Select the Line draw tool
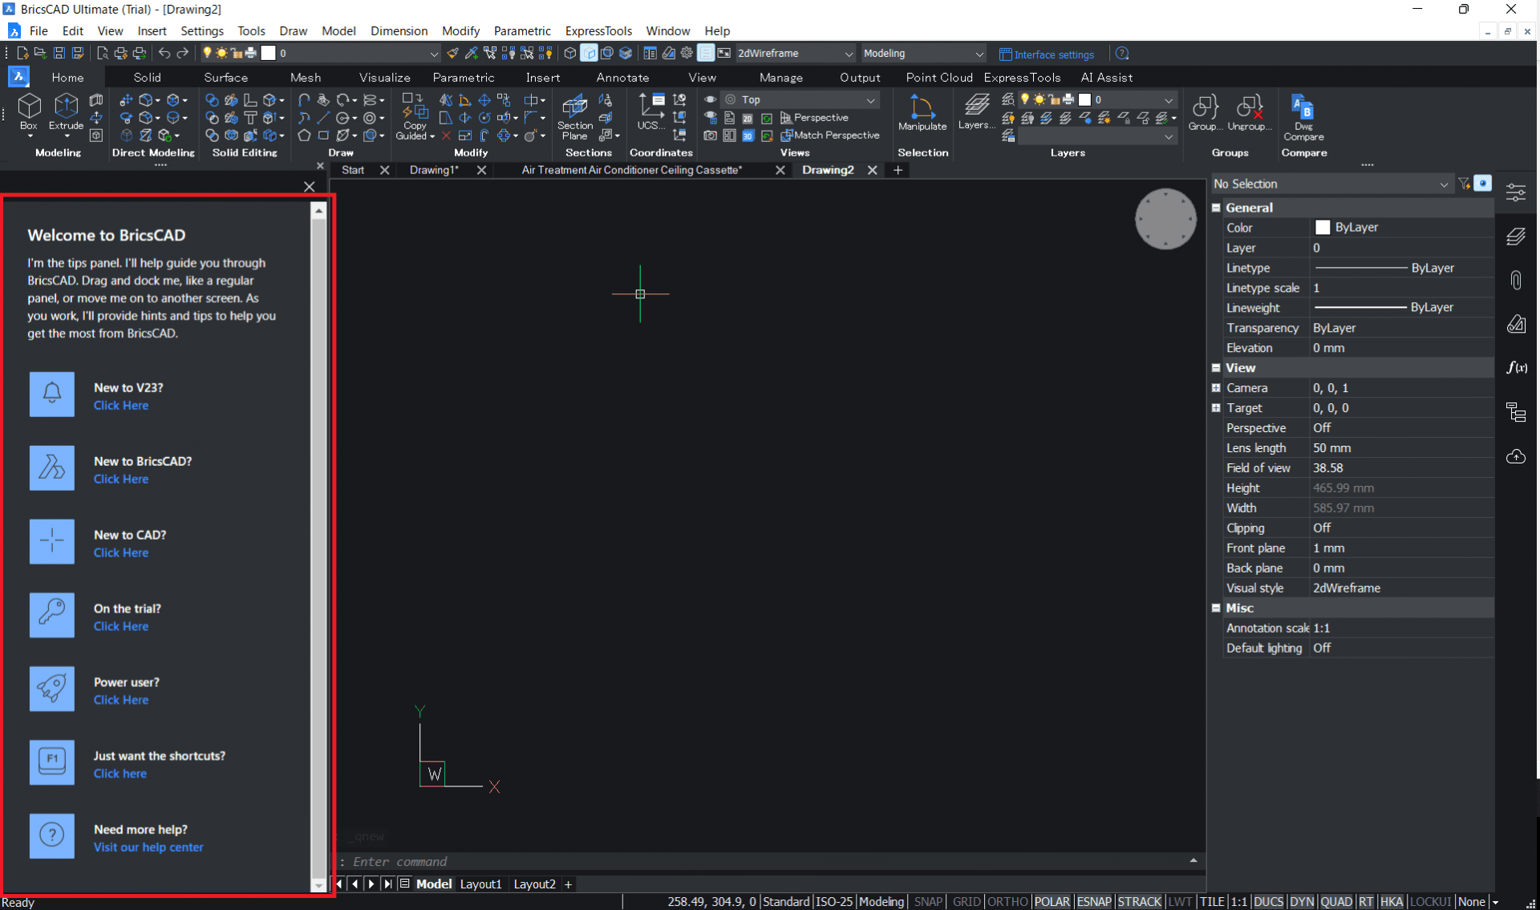 tap(323, 118)
